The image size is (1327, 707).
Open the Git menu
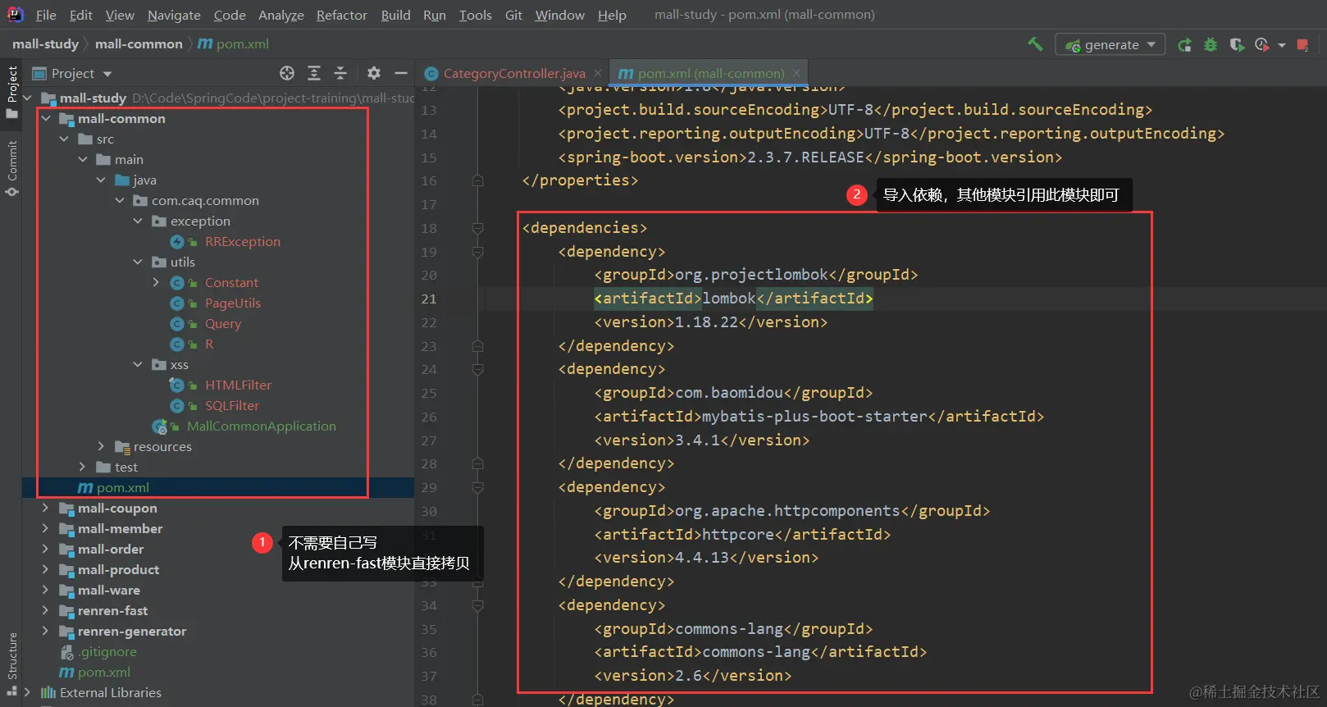pyautogui.click(x=513, y=15)
